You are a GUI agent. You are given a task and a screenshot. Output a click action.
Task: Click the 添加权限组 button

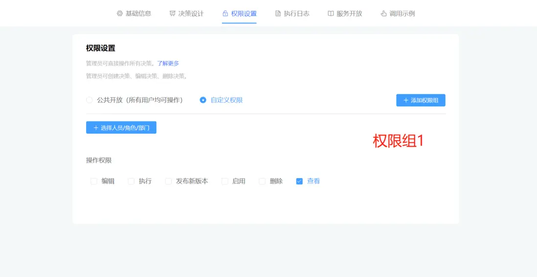(421, 100)
